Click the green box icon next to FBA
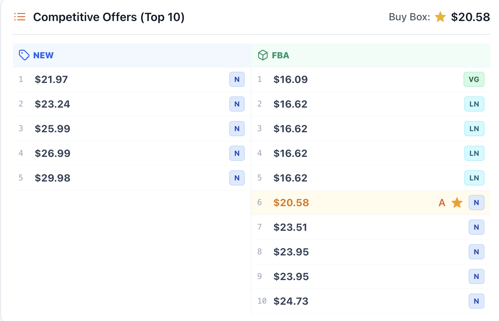The width and height of the screenshot is (499, 321). coord(262,55)
